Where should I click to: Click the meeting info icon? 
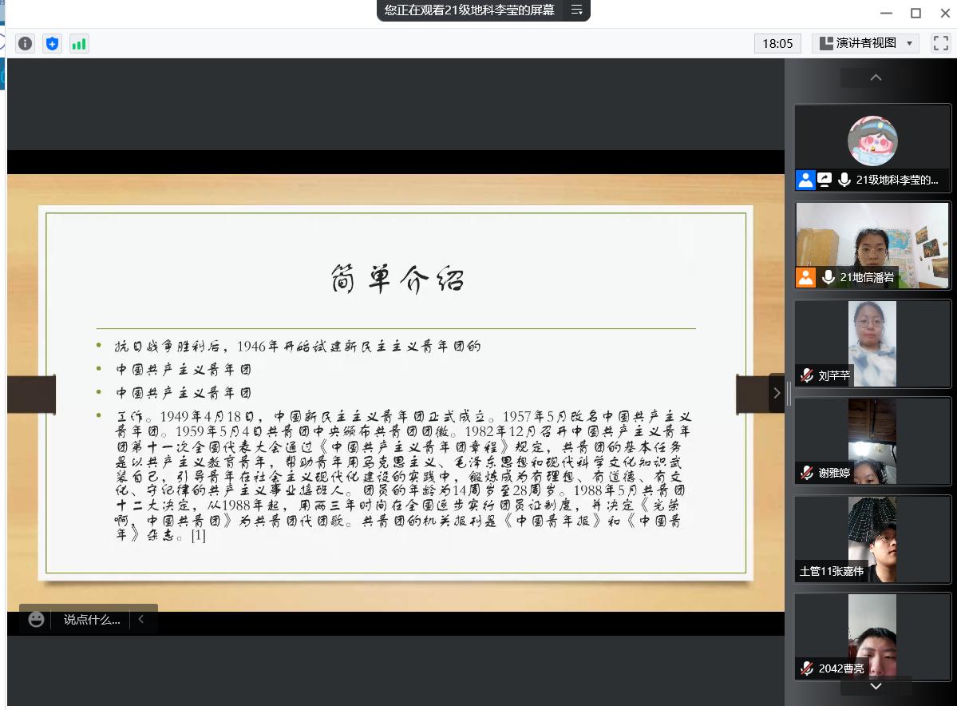[x=26, y=44]
